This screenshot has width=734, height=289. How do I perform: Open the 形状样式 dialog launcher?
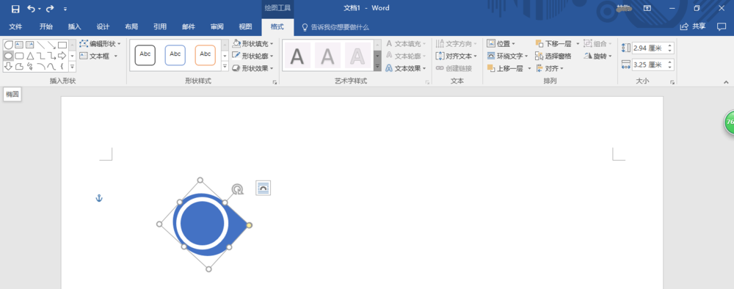point(275,82)
